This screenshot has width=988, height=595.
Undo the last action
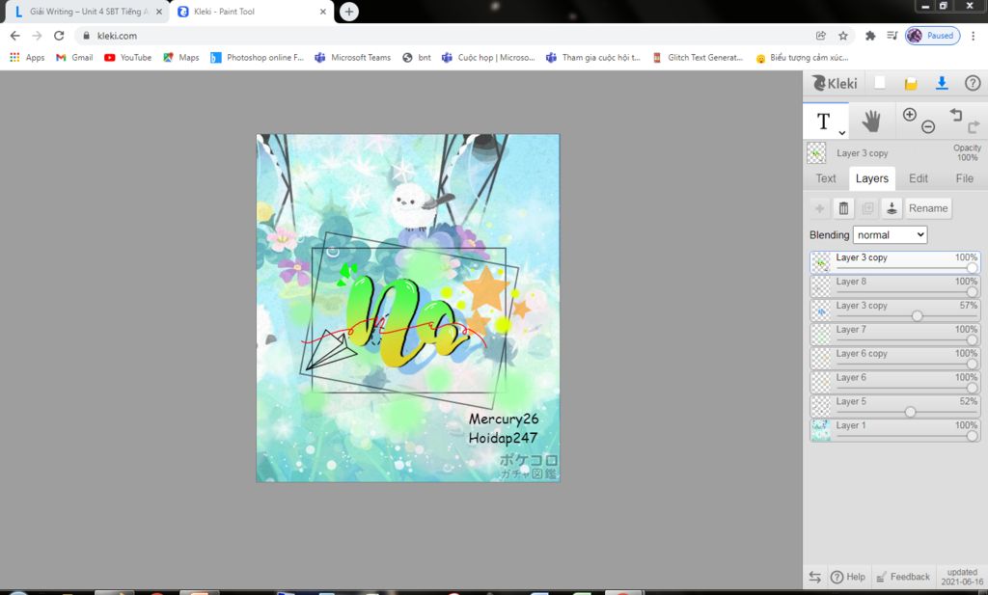pos(956,114)
